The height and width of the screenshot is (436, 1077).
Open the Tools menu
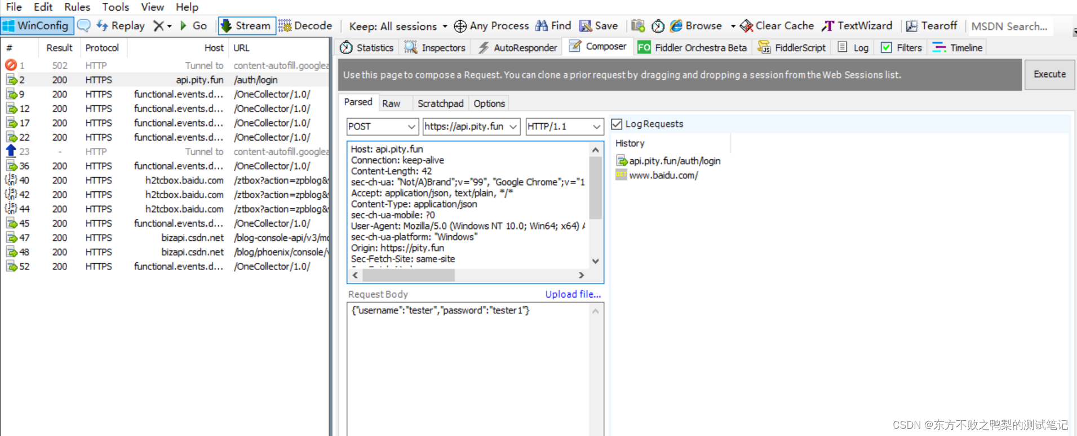tap(116, 7)
